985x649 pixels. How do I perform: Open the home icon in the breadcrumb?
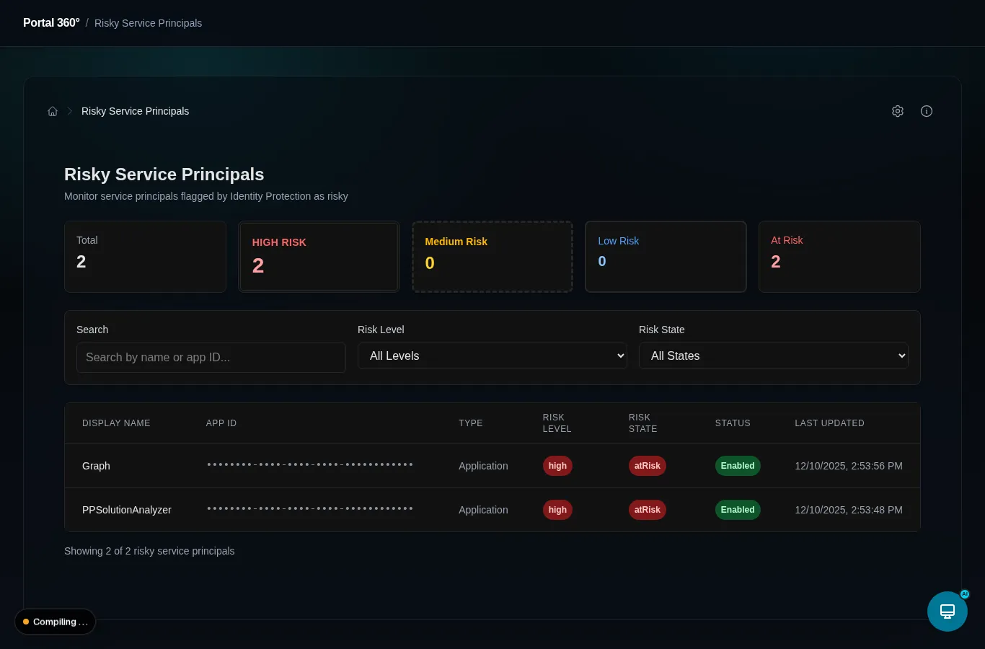point(53,111)
